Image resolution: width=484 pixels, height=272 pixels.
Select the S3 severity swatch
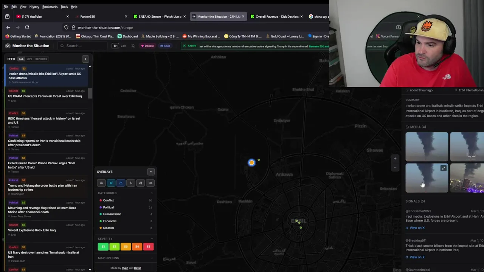[126, 247]
